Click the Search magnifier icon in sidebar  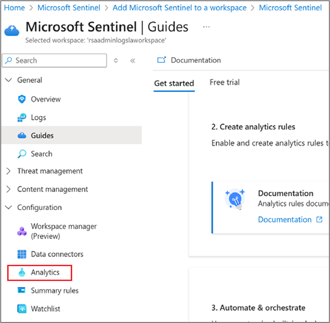22,154
